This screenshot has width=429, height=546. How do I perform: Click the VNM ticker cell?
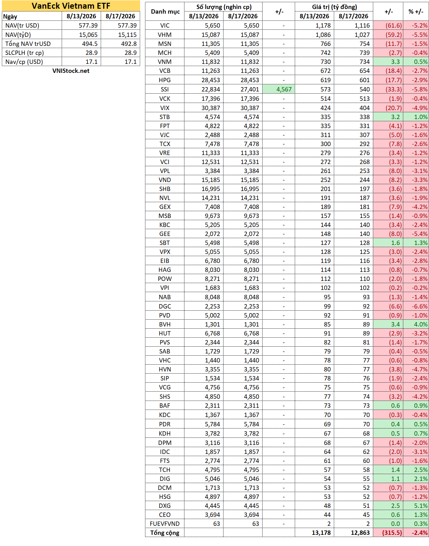(165, 62)
